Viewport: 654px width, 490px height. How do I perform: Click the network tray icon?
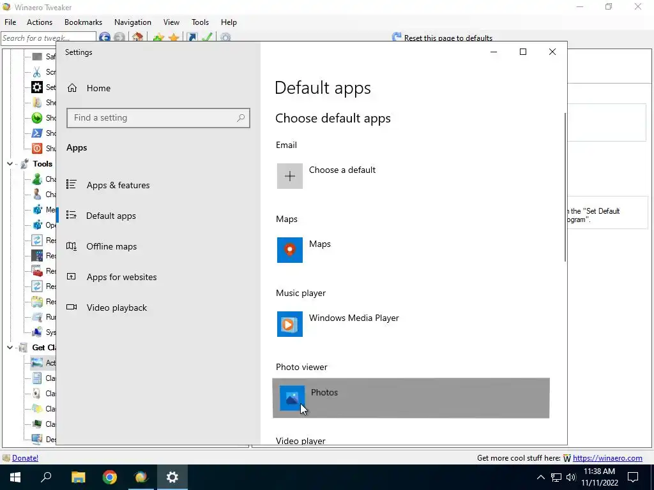click(556, 477)
